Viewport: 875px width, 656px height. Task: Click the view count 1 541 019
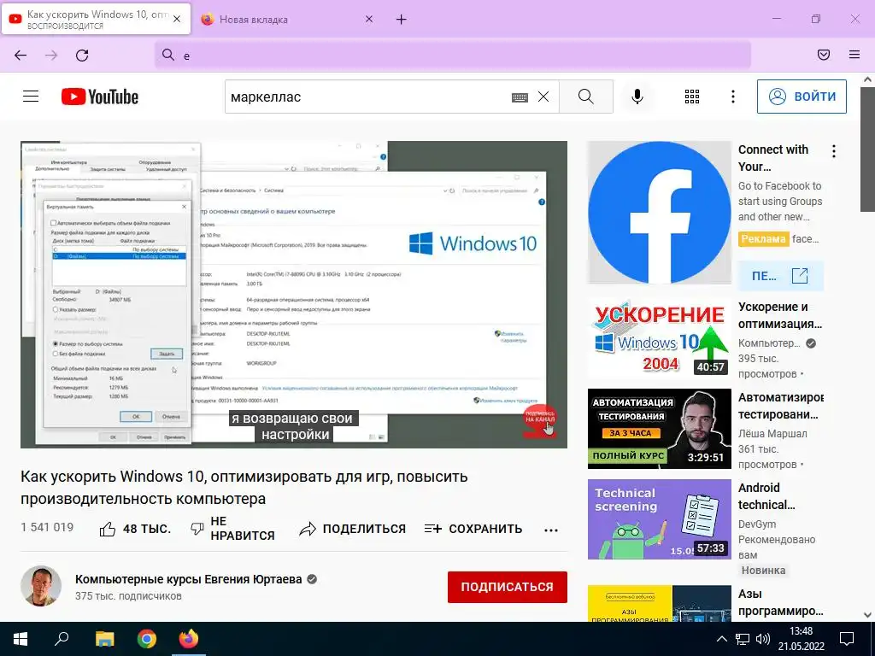click(x=47, y=527)
